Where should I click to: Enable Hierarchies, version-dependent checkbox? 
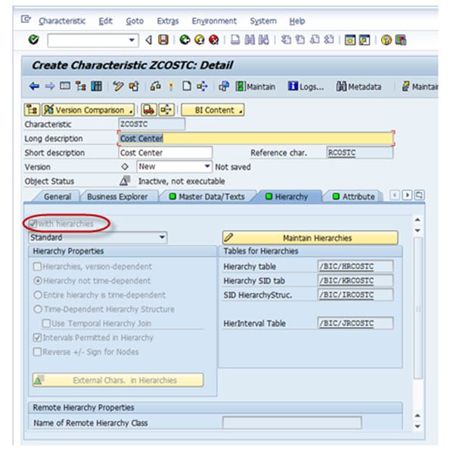[37, 267]
